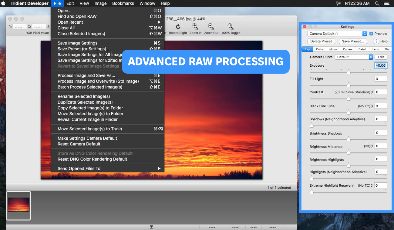
Task: Select the sunset thumbnail in the filmstrip
Action: (18, 206)
